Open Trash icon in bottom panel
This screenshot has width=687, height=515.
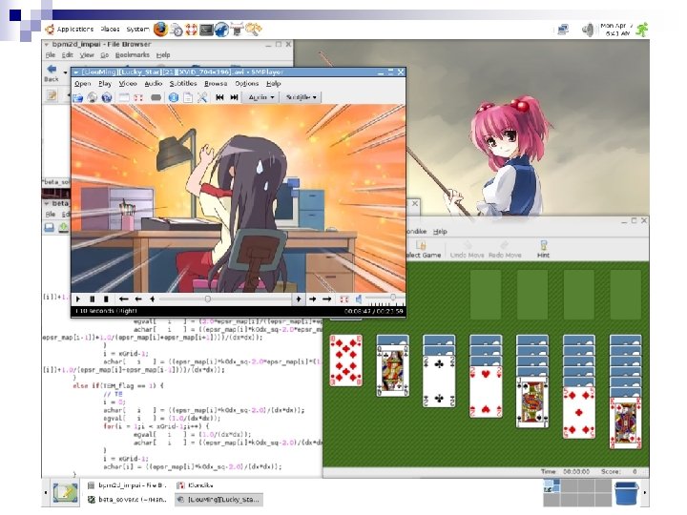(627, 493)
